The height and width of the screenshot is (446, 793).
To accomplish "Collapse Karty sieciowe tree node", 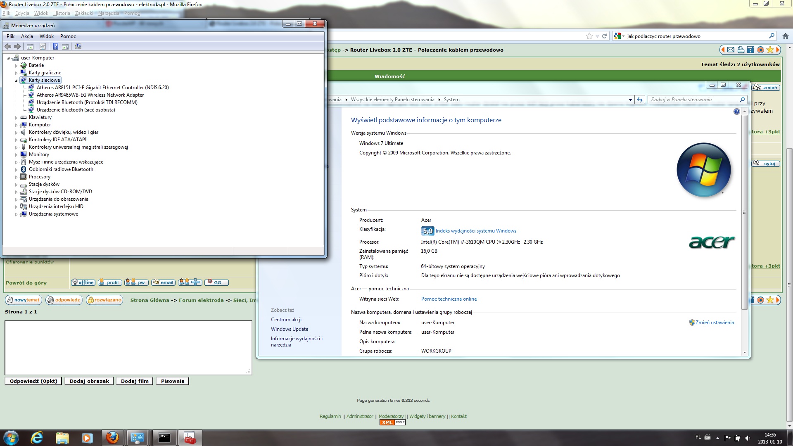I will click(17, 81).
